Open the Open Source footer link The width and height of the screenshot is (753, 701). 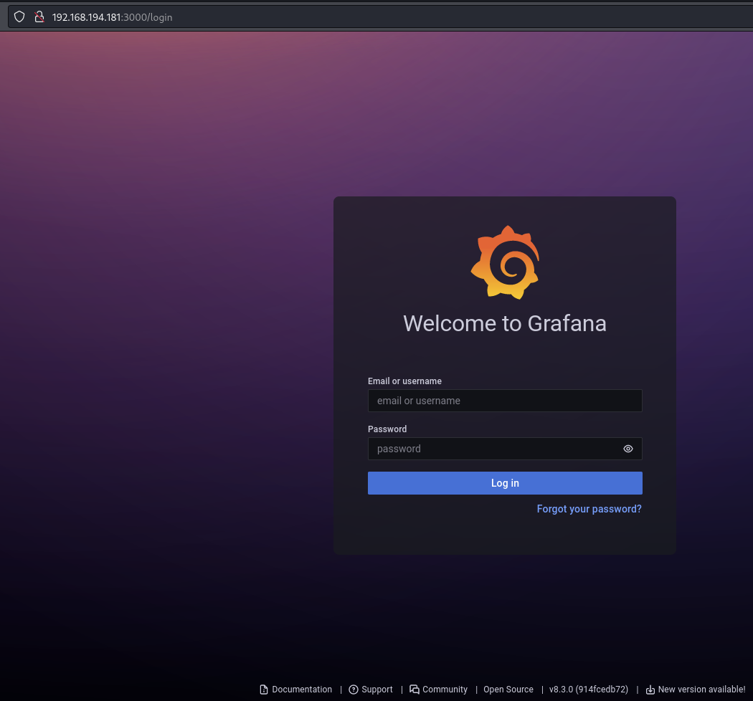508,690
